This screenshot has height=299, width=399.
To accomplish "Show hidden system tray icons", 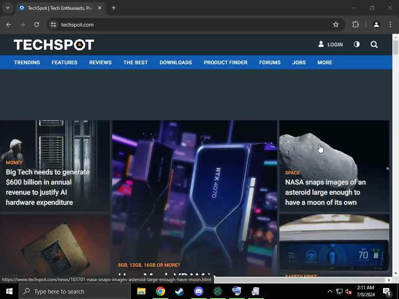I will coord(330,291).
